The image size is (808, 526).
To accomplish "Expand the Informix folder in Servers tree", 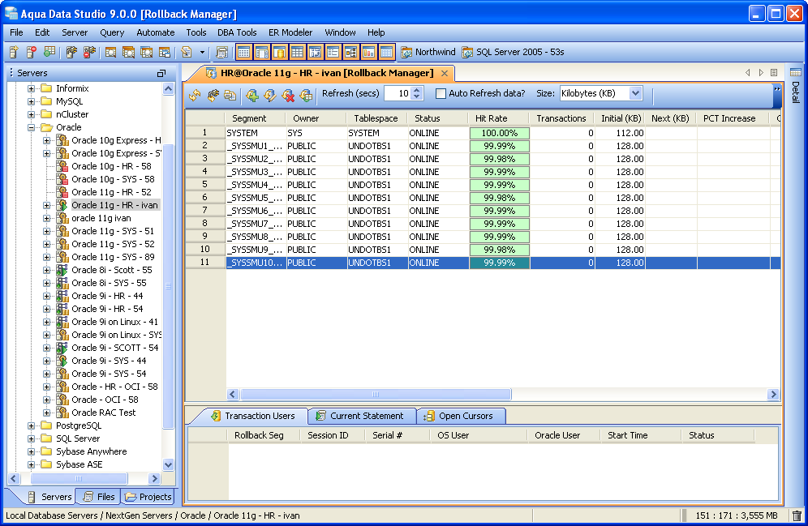I will coord(31,88).
